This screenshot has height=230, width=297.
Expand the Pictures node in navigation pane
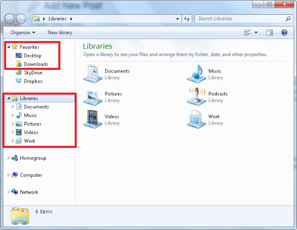coord(13,124)
